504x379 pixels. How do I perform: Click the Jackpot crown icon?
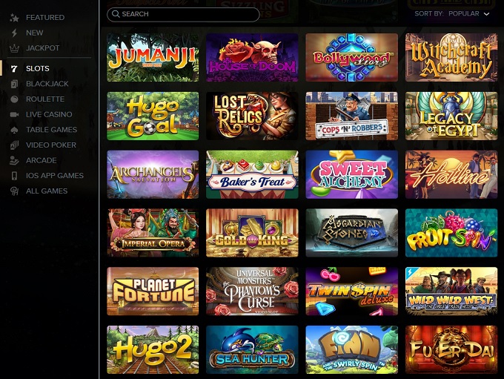click(14, 48)
